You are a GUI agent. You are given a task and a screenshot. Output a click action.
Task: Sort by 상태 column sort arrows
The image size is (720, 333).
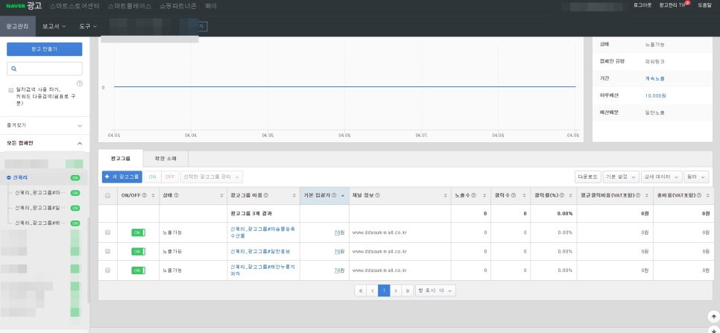pos(221,195)
